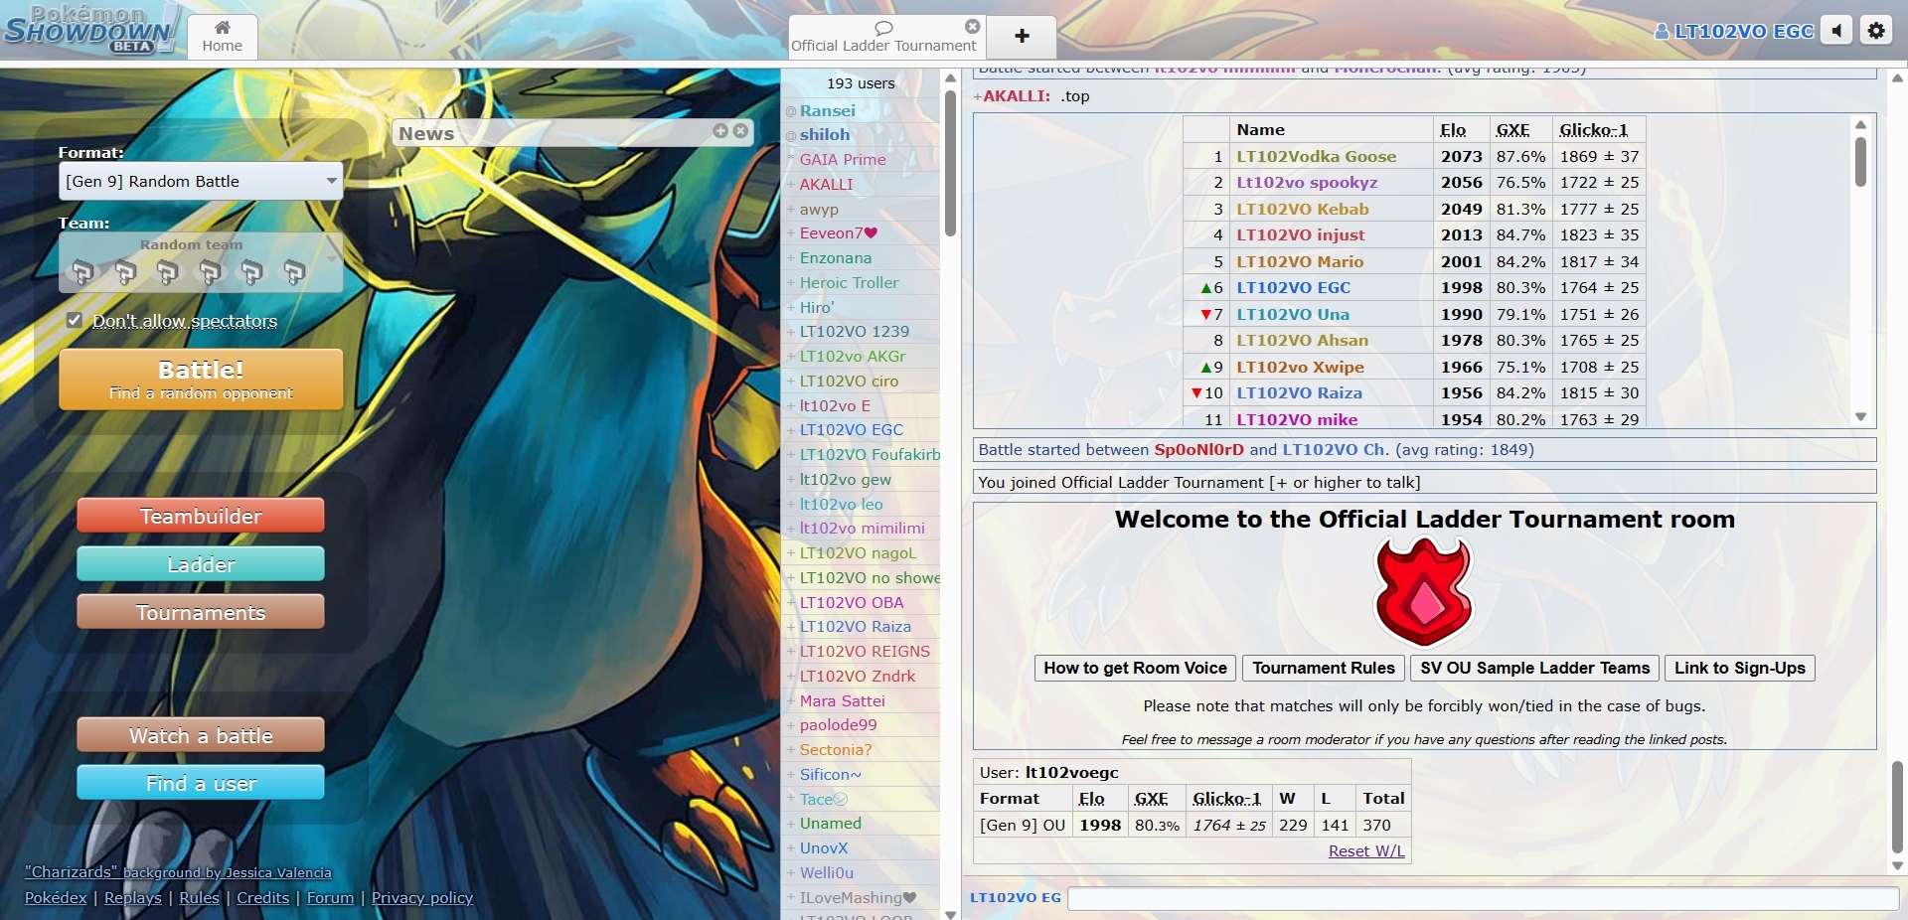Viewport: 1908px width, 920px height.
Task: Click the Reset W/L link
Action: (1366, 851)
